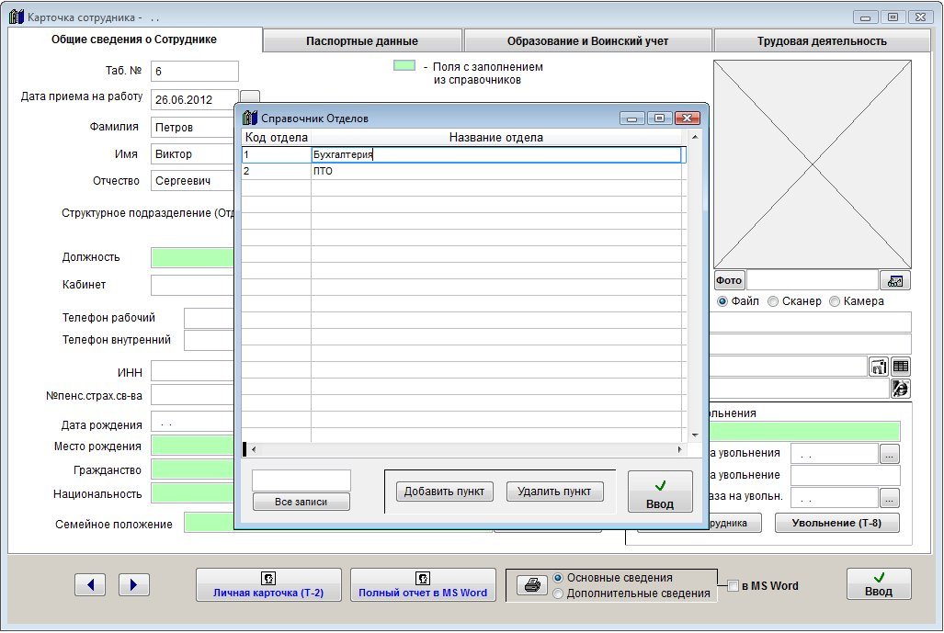Click the Таб. № input field
Viewport: 944px width, 633px height.
(x=195, y=71)
